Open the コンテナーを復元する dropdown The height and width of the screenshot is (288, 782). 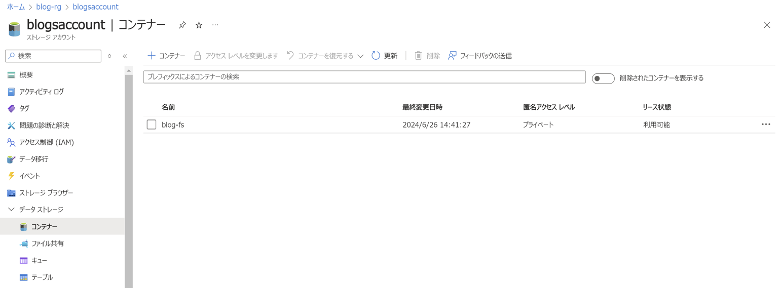coord(325,56)
